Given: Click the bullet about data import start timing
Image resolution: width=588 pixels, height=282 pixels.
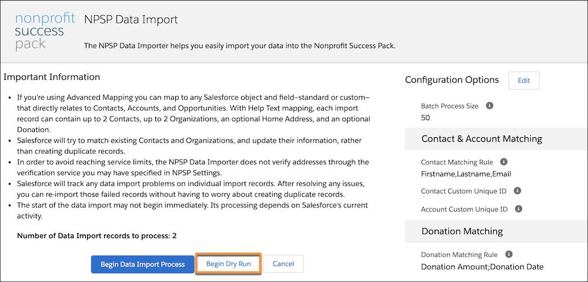Looking at the screenshot, I should (192, 211).
